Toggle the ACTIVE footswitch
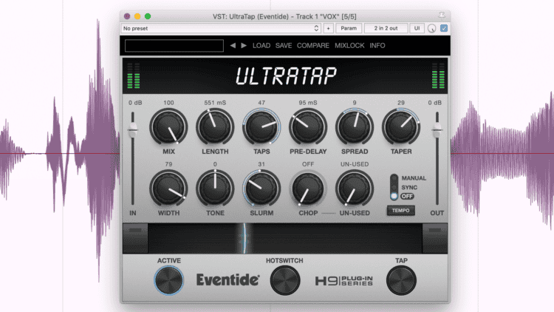Viewport: 554px width, 312px height. click(169, 280)
